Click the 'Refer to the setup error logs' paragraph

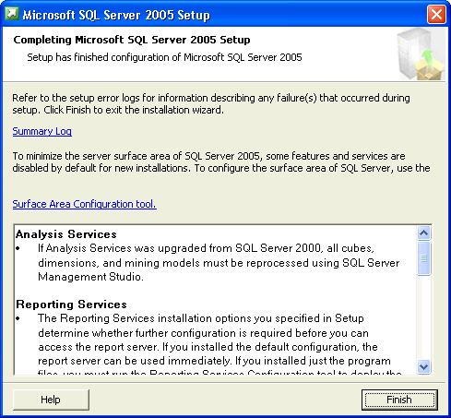point(211,103)
